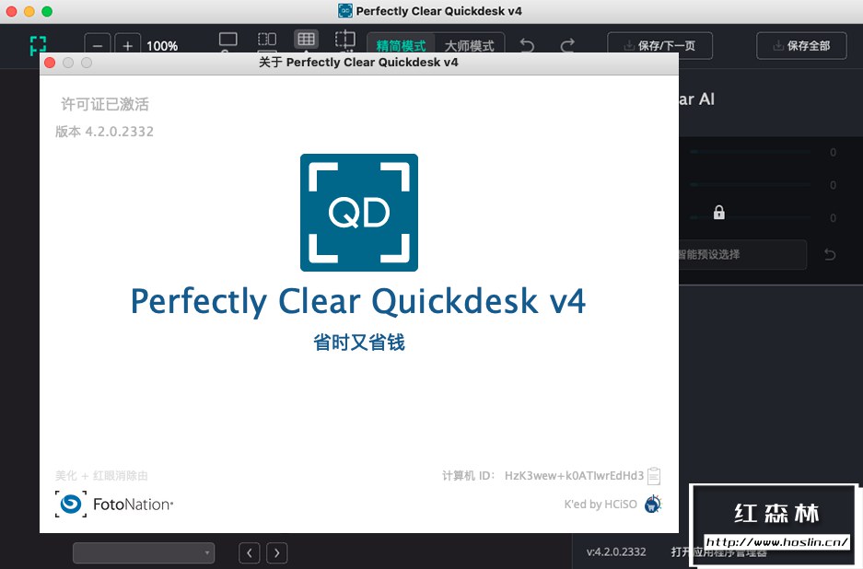Go to previous image with left arrow
Screen dimensions: 863x569
tap(250, 552)
